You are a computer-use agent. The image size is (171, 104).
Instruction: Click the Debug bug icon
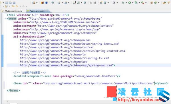[x=123, y=3]
